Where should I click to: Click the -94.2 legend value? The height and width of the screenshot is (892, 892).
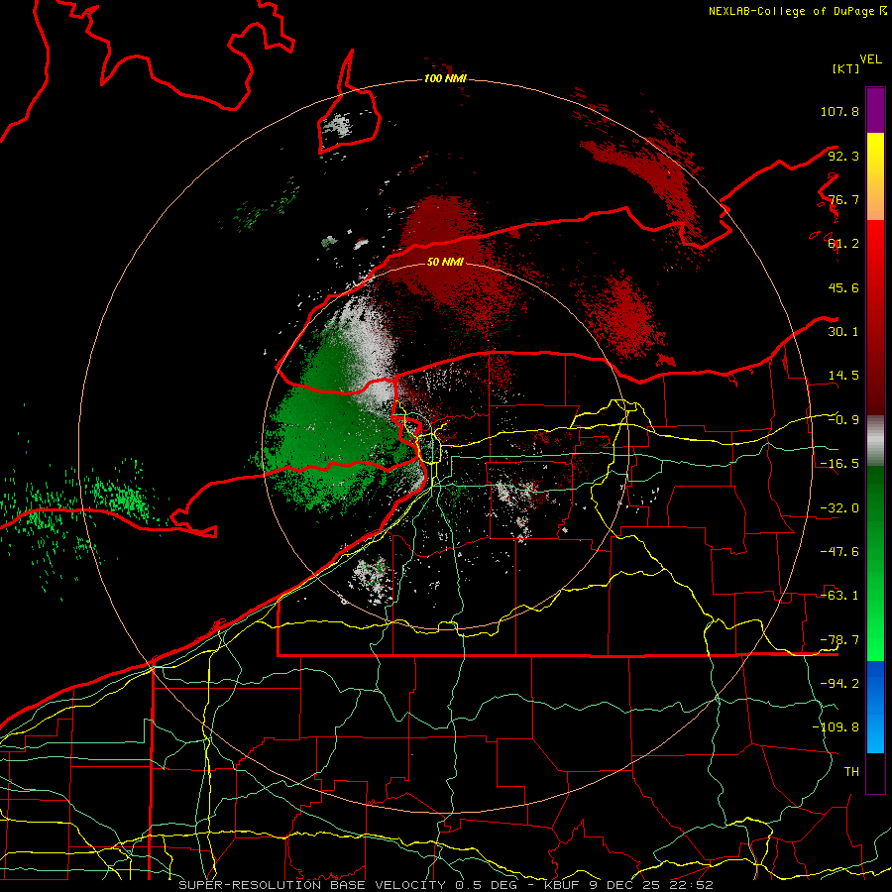tap(839, 684)
